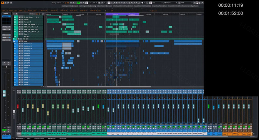Click the VCA section button in inspector
259x140 pixels.
(x=6, y=40)
